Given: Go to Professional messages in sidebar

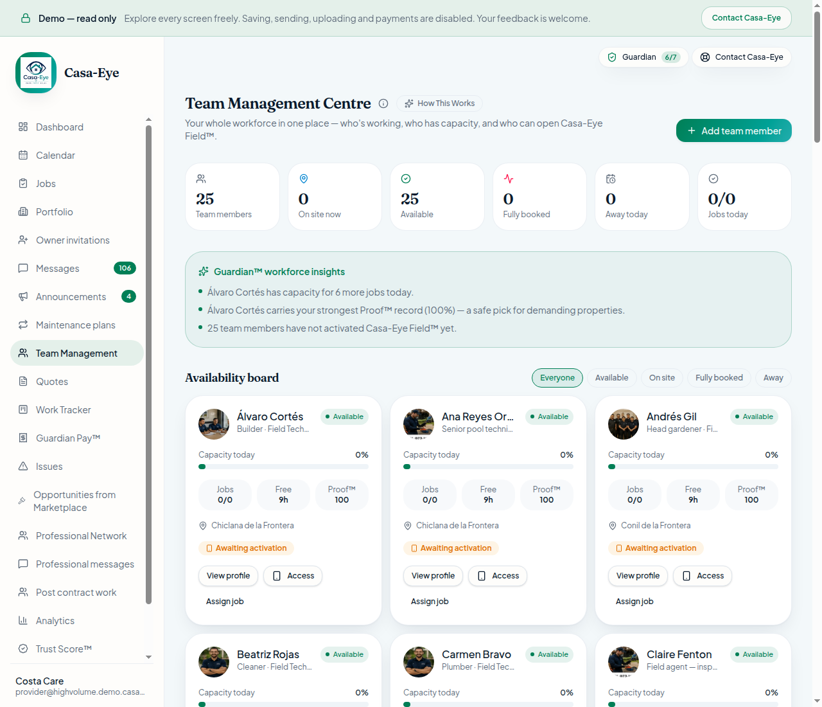Looking at the screenshot, I should tap(77, 564).
